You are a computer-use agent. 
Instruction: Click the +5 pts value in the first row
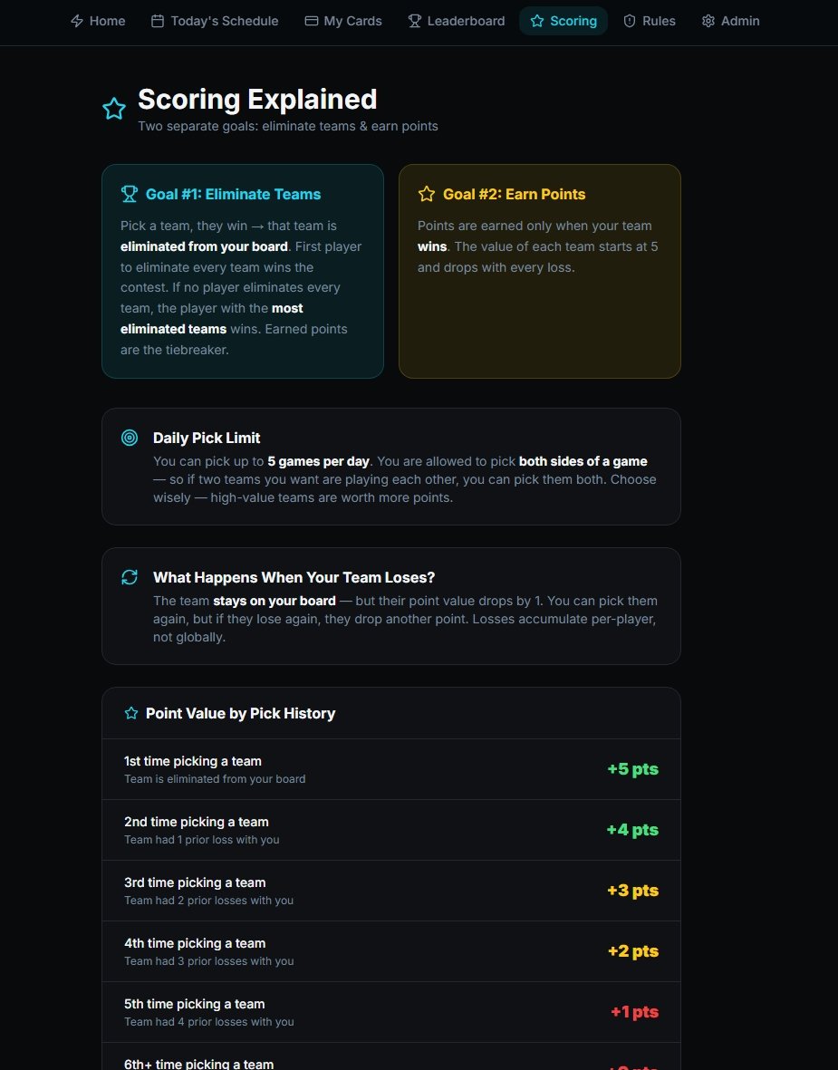pyautogui.click(x=632, y=769)
